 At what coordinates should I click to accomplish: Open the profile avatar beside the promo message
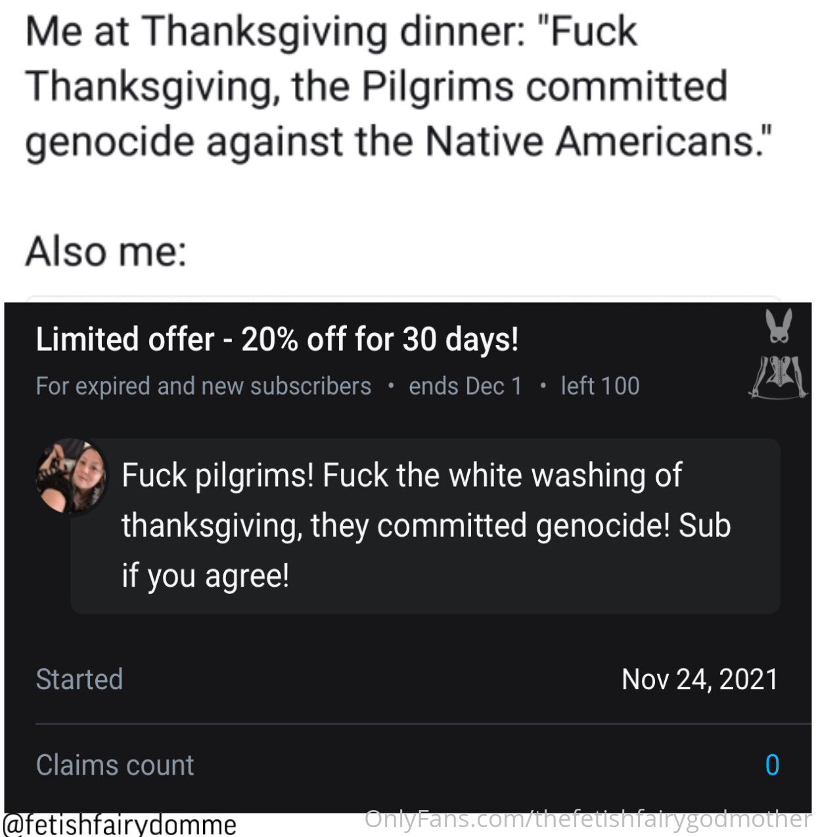pos(72,476)
